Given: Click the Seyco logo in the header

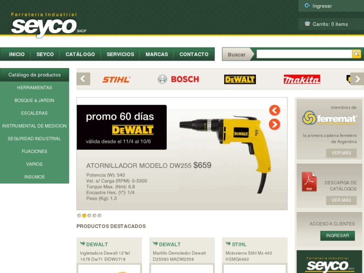Looking at the screenshot, I should pos(49,25).
